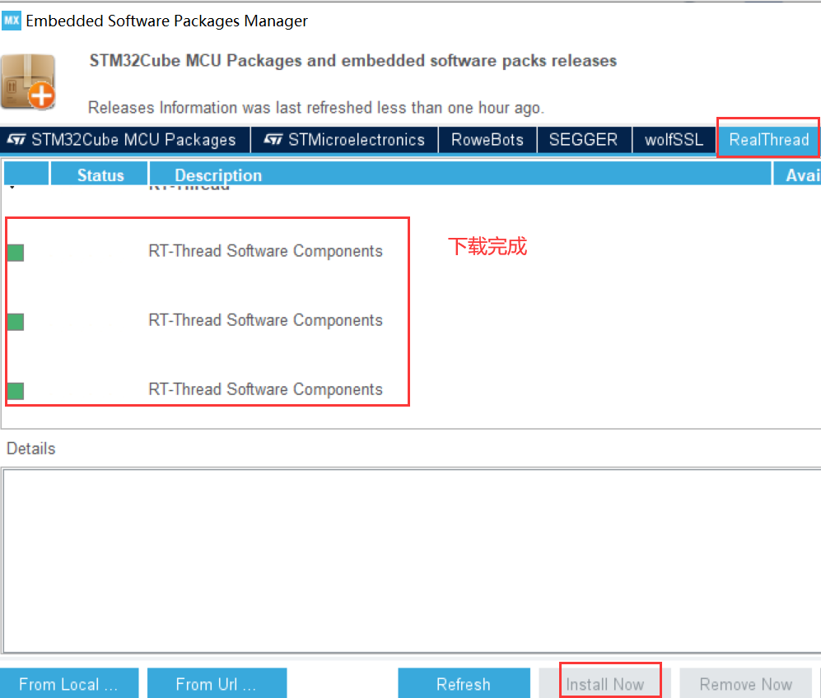The width and height of the screenshot is (821, 698).
Task: Click the Install Now button
Action: click(610, 683)
